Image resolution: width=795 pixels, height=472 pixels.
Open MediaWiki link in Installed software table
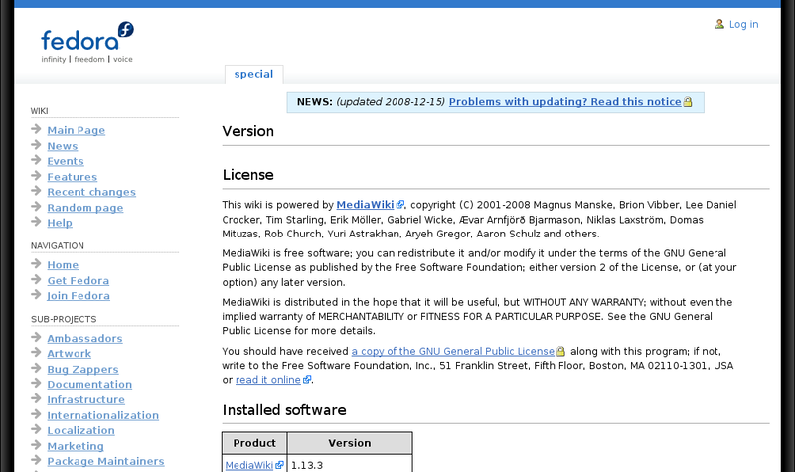tap(248, 464)
